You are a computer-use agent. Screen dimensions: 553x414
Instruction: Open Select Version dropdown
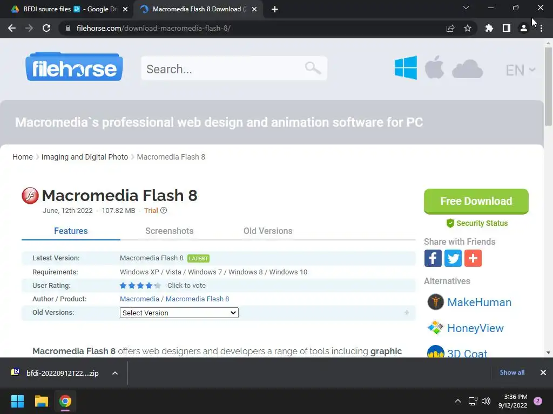(179, 313)
